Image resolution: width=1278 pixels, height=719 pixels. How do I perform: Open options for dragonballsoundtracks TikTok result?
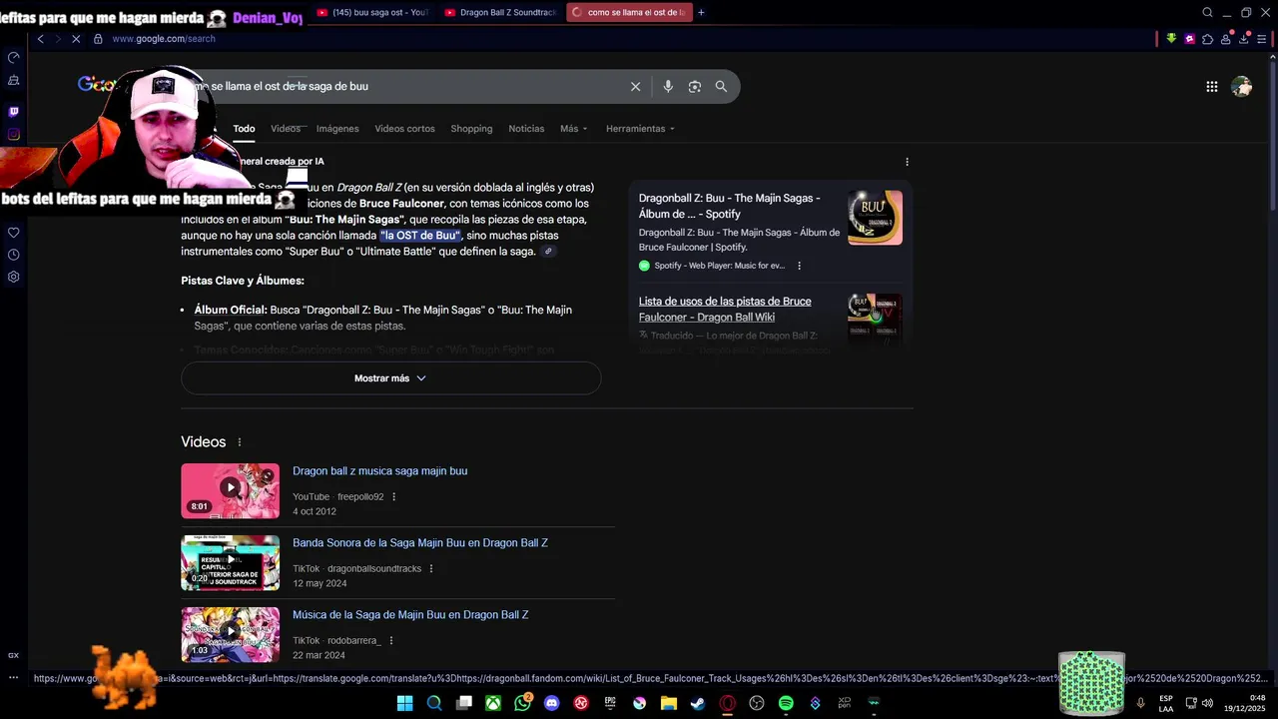[431, 569]
